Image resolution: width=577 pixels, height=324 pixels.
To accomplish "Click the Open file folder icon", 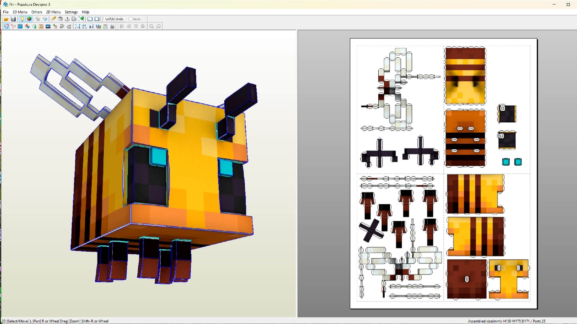I will 6,19.
